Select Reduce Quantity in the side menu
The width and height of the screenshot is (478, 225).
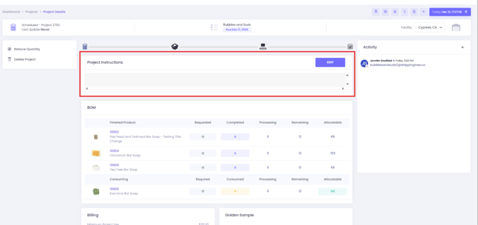point(27,49)
